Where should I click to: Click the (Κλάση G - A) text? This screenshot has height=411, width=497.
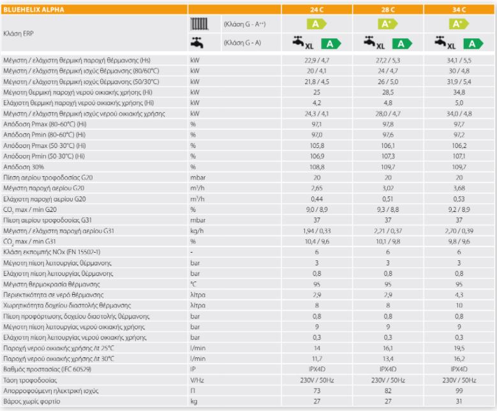click(x=242, y=43)
